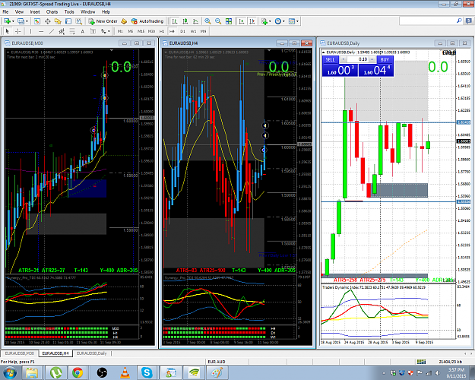This screenshot has width=475, height=380.
Task: Activate the standard Cursor arrow tool
Action: click(8, 31)
